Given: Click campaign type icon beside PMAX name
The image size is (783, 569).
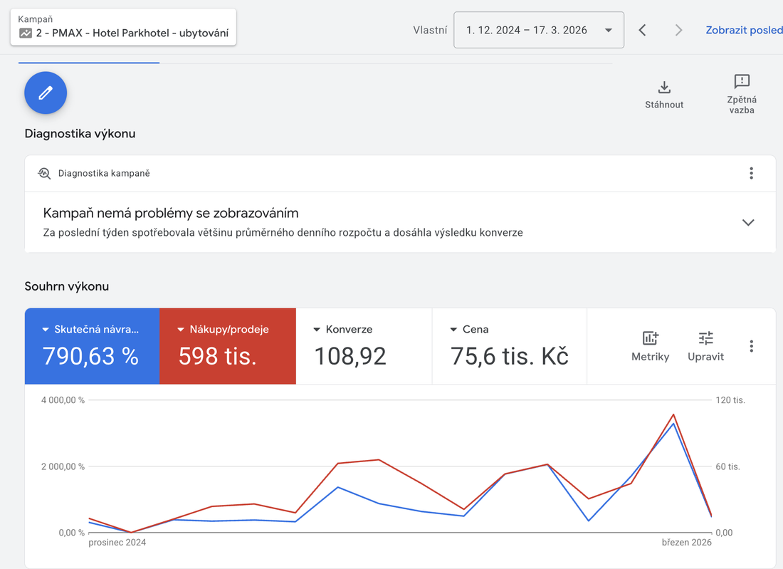Looking at the screenshot, I should click(26, 33).
